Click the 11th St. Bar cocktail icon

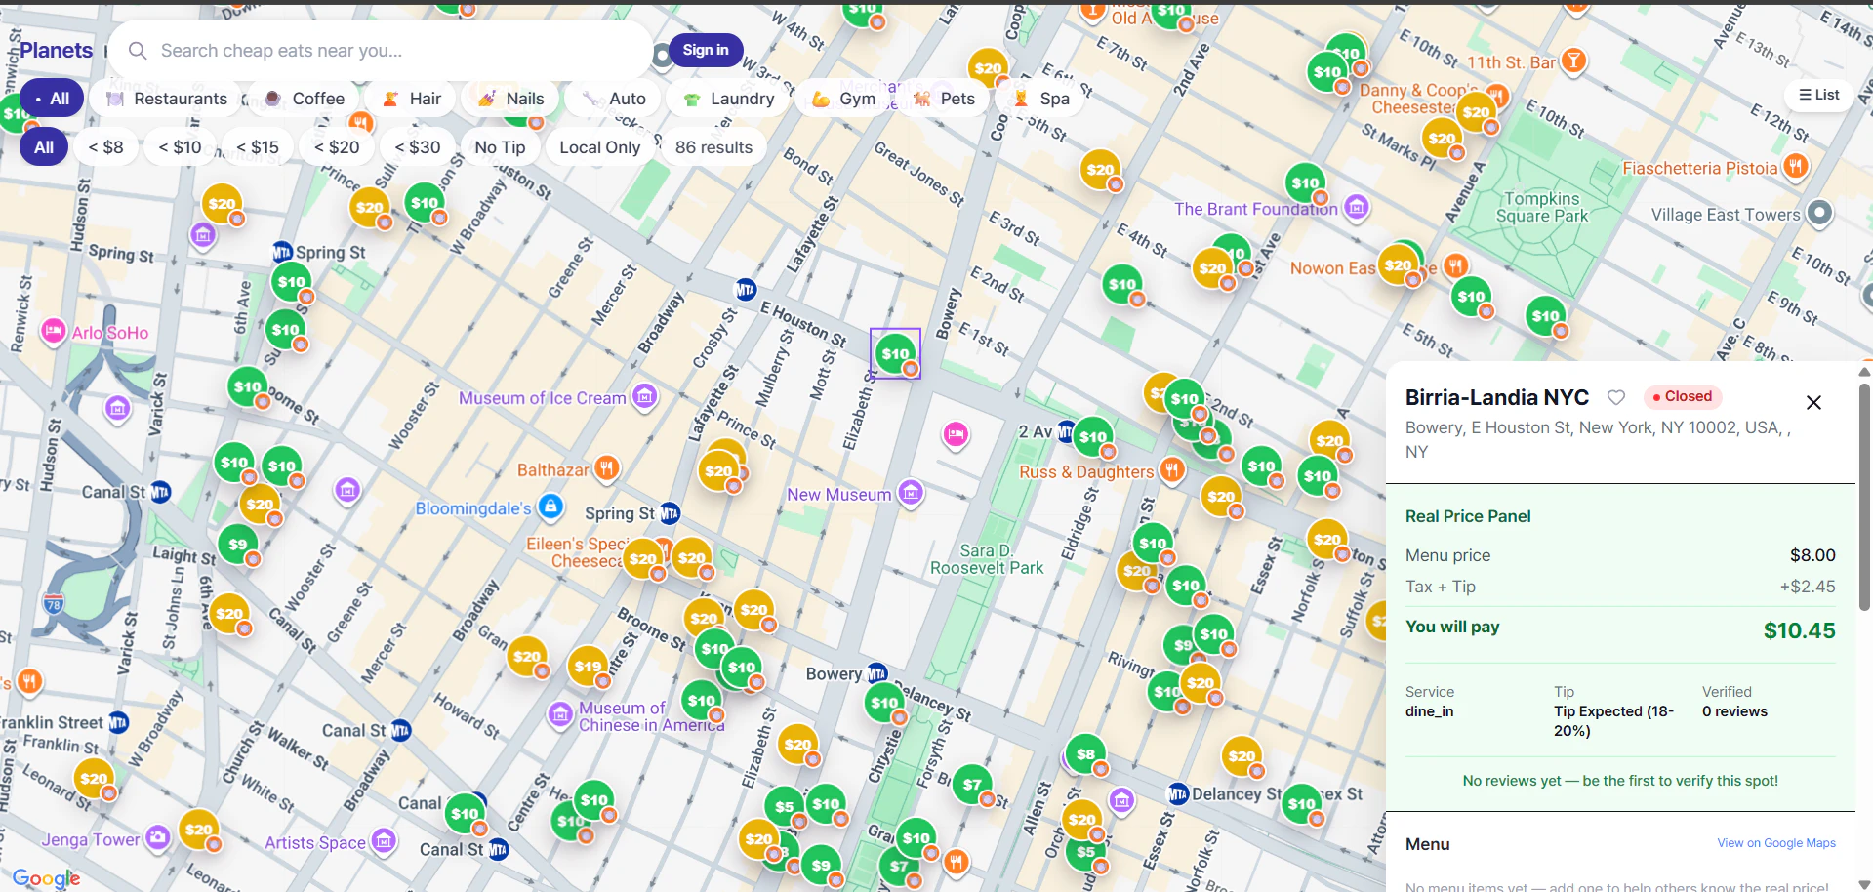click(1573, 61)
